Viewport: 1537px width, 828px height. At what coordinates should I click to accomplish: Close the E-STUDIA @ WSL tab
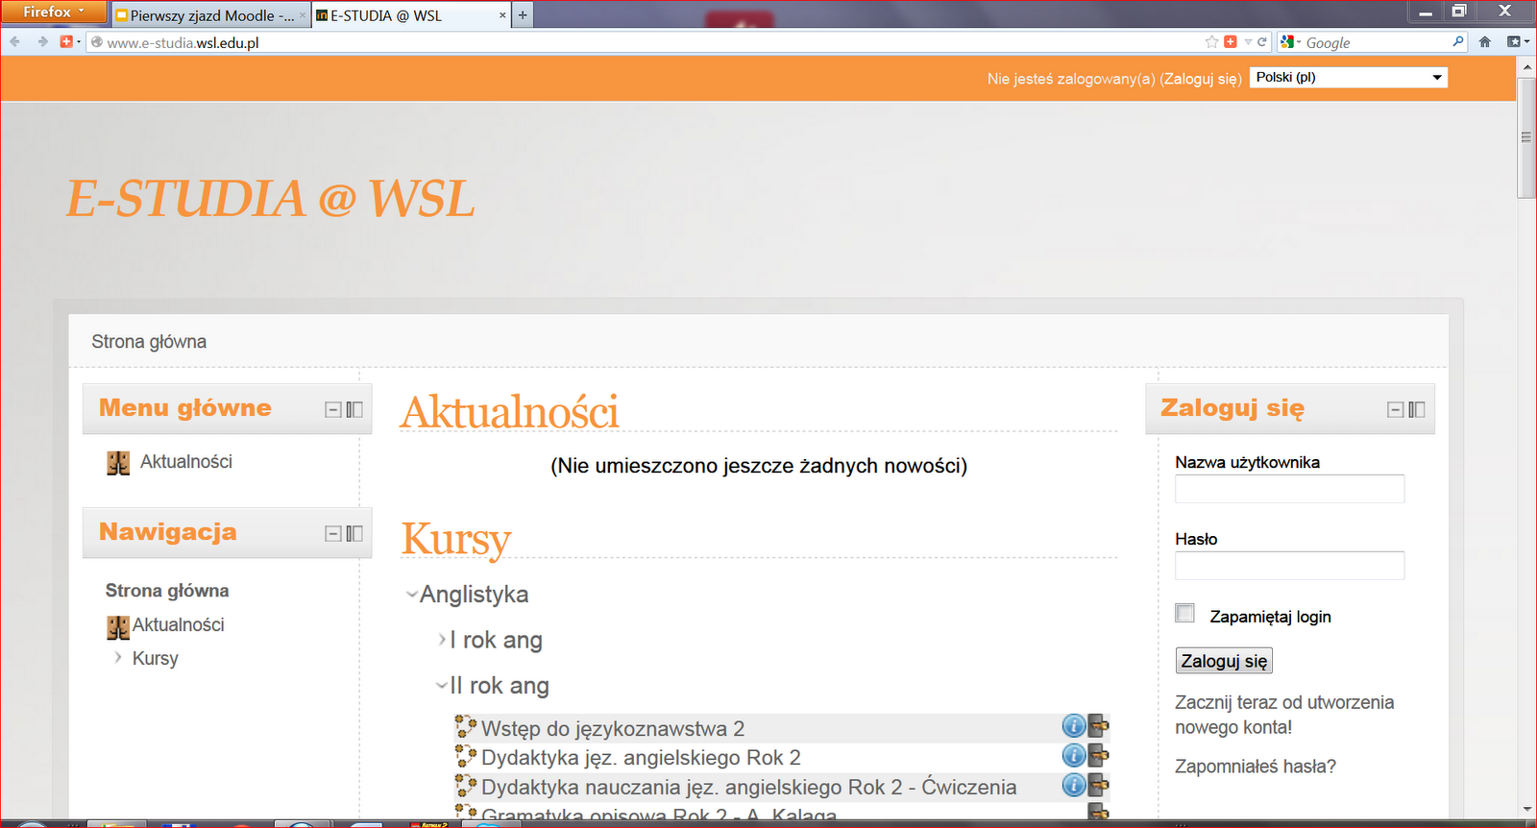pos(502,15)
